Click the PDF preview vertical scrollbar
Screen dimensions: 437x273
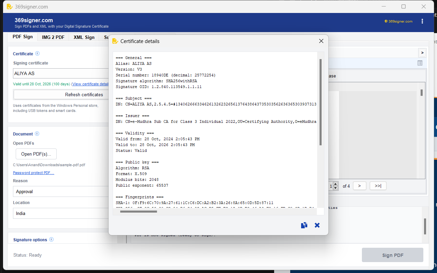point(422,92)
